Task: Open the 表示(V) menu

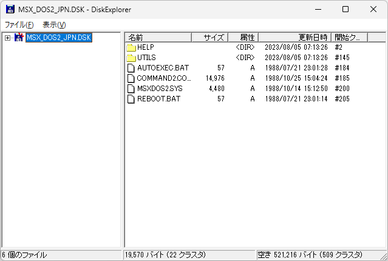Action: (54, 25)
